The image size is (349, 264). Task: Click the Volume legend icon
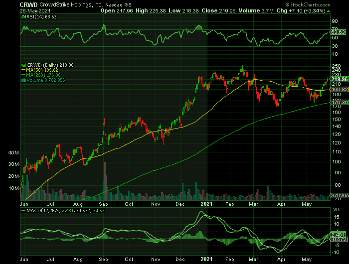click(22, 80)
